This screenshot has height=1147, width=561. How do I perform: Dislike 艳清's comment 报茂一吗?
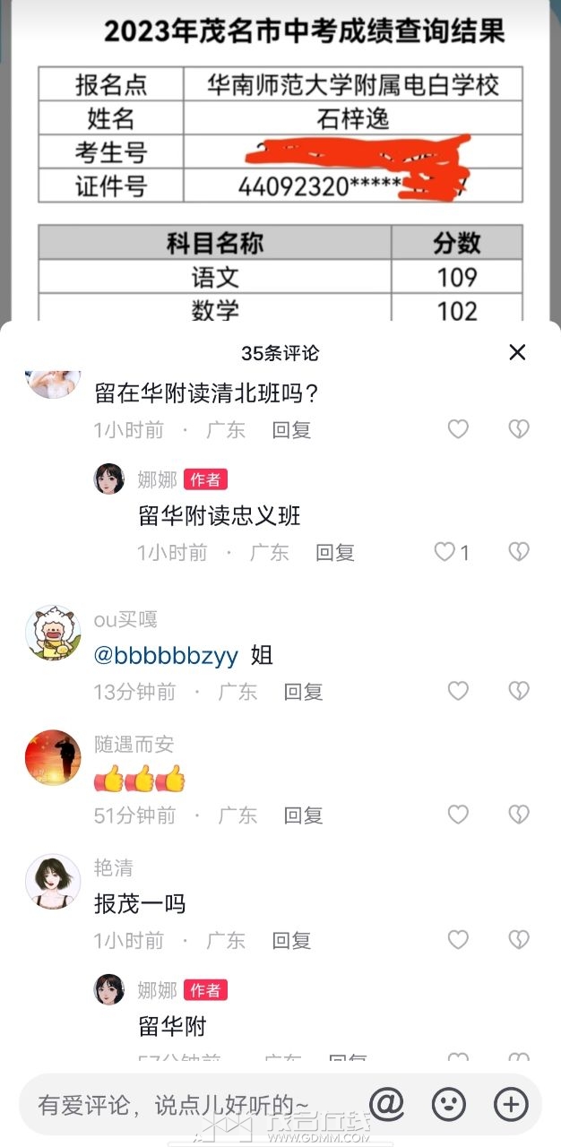pos(519,939)
